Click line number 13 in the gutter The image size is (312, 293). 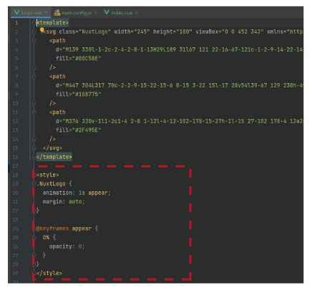tap(15, 130)
